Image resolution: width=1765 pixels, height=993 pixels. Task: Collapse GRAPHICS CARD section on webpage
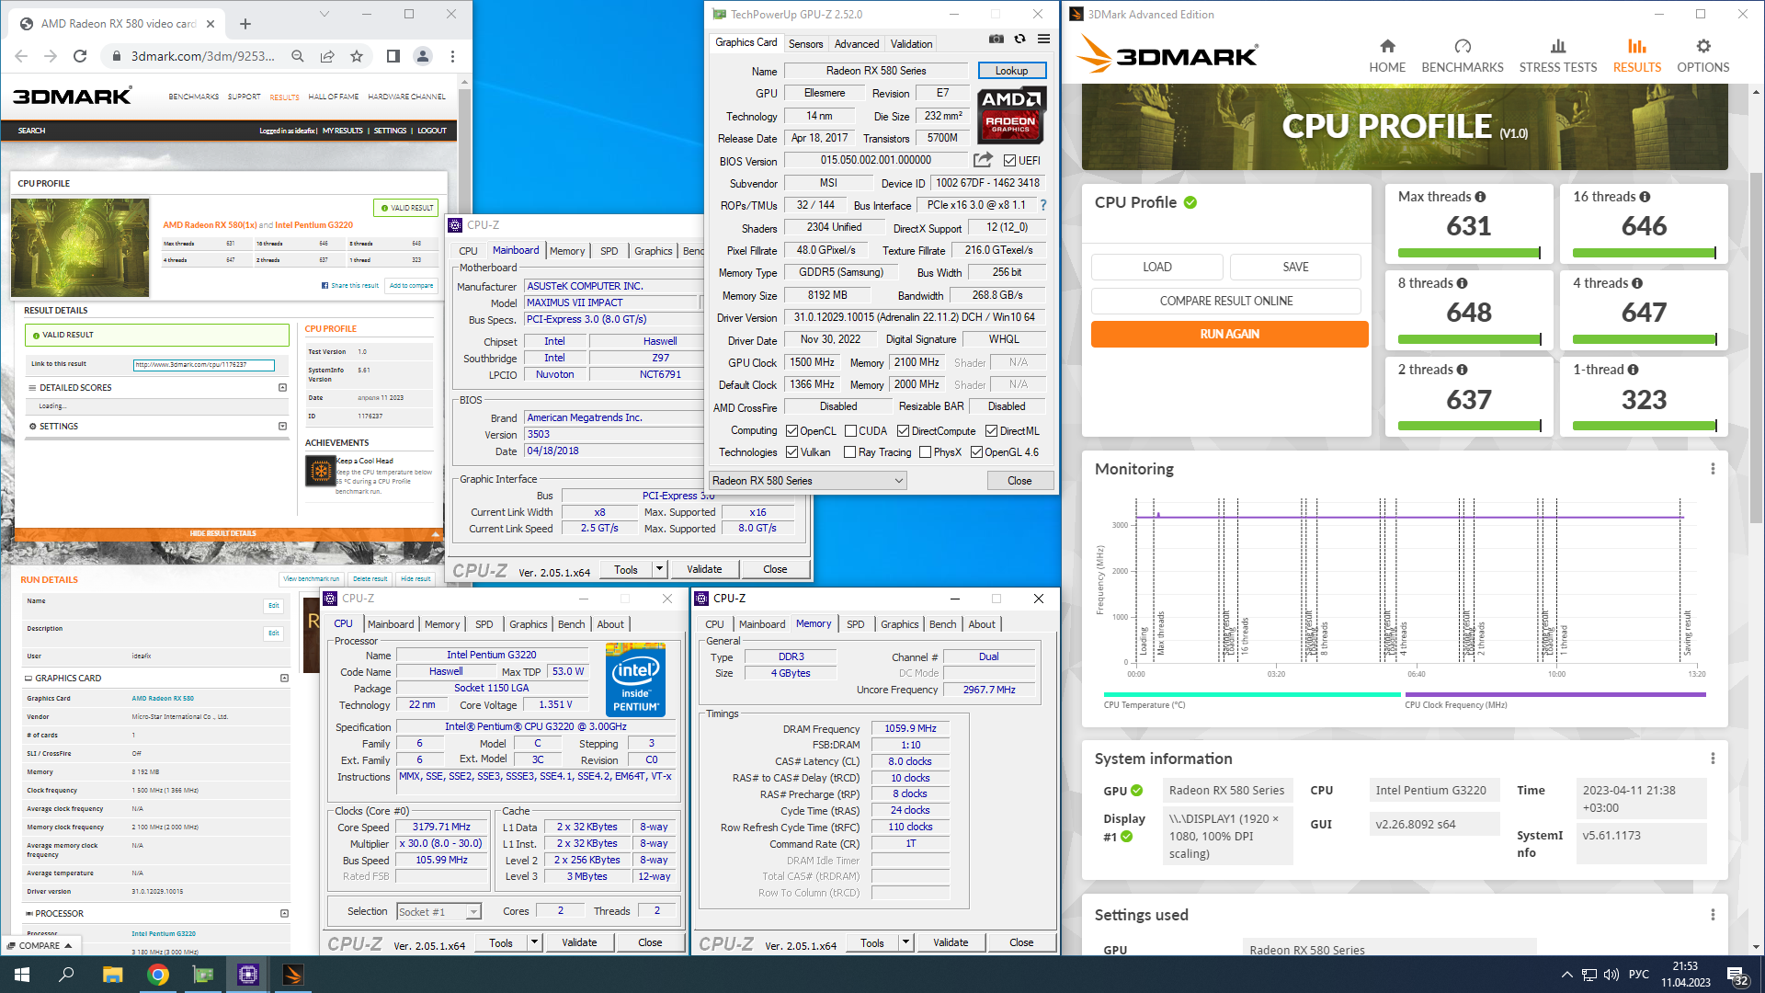(x=284, y=679)
